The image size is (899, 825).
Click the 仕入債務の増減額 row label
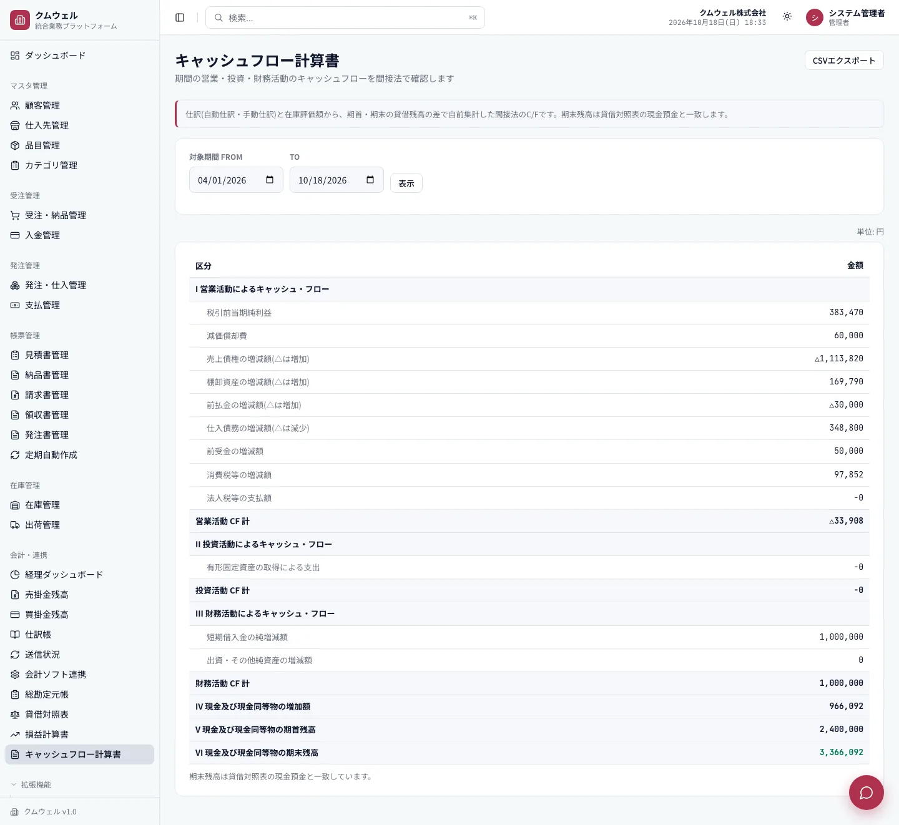[258, 428]
